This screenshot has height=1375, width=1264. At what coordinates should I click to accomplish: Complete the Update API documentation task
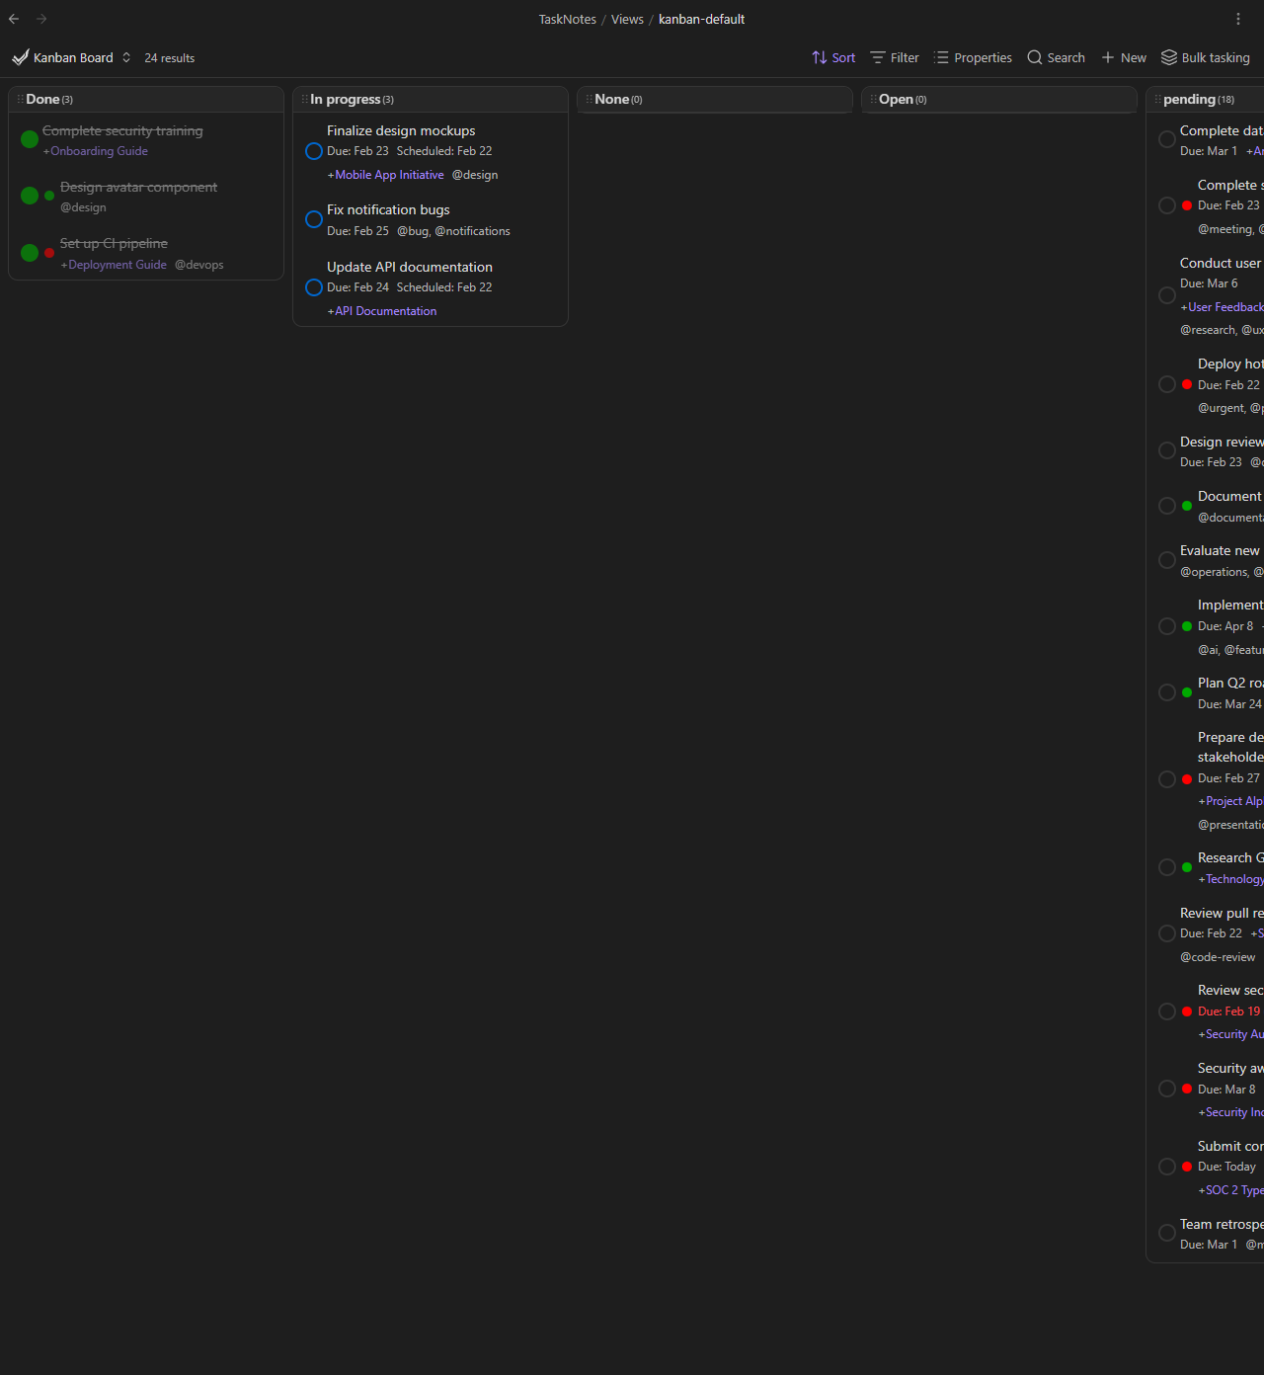[313, 286]
